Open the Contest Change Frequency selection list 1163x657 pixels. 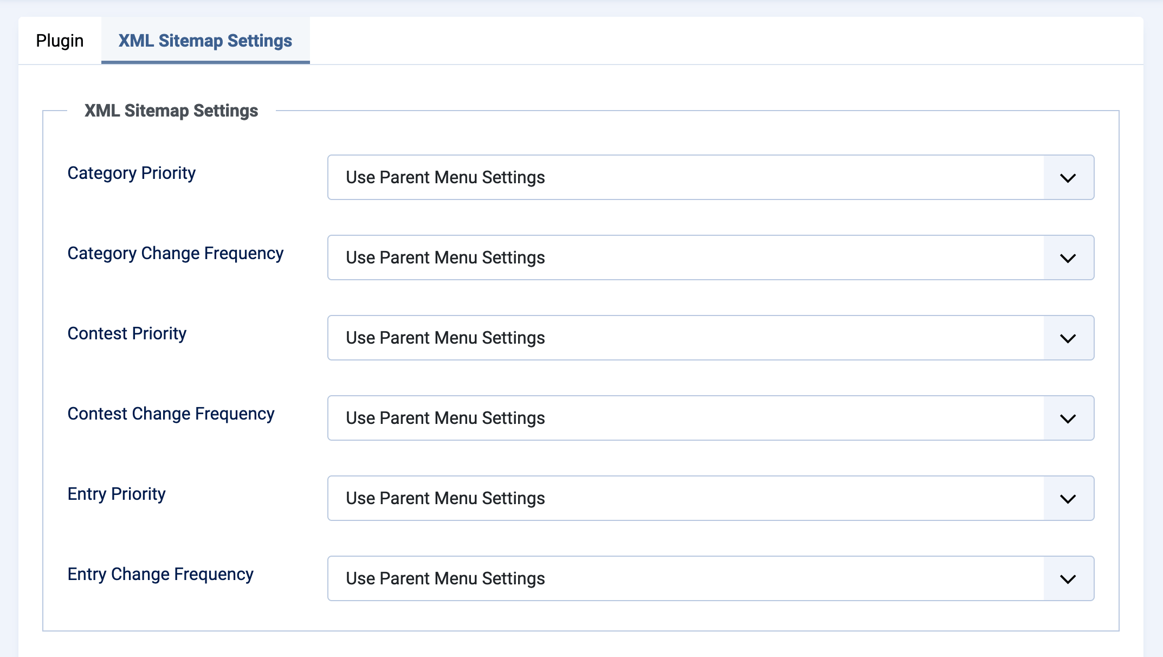click(x=650, y=418)
